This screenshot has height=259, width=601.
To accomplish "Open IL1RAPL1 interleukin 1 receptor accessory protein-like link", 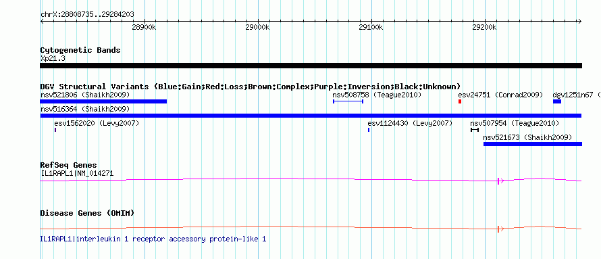I will pos(153,239).
